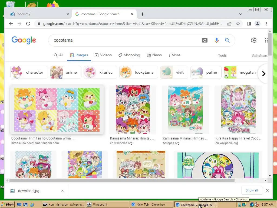This screenshot has height=208, width=277.
Task: View the site lock icon in the address bar
Action: point(39,24)
